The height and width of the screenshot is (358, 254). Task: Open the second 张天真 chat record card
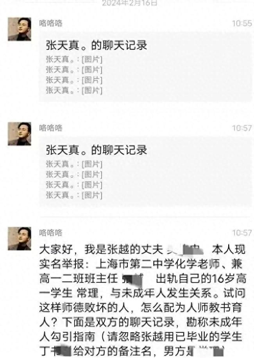click(x=146, y=172)
